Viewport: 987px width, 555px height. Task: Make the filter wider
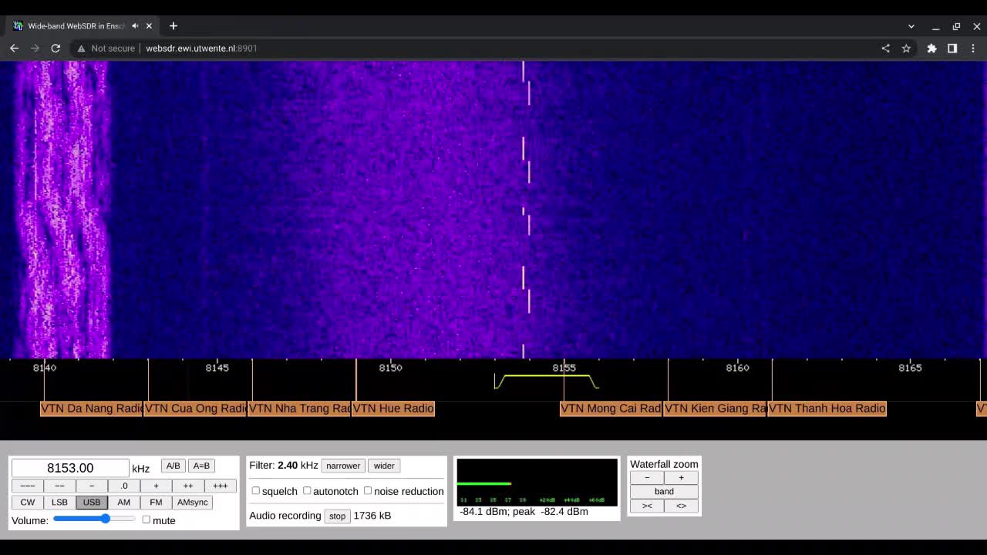[384, 466]
